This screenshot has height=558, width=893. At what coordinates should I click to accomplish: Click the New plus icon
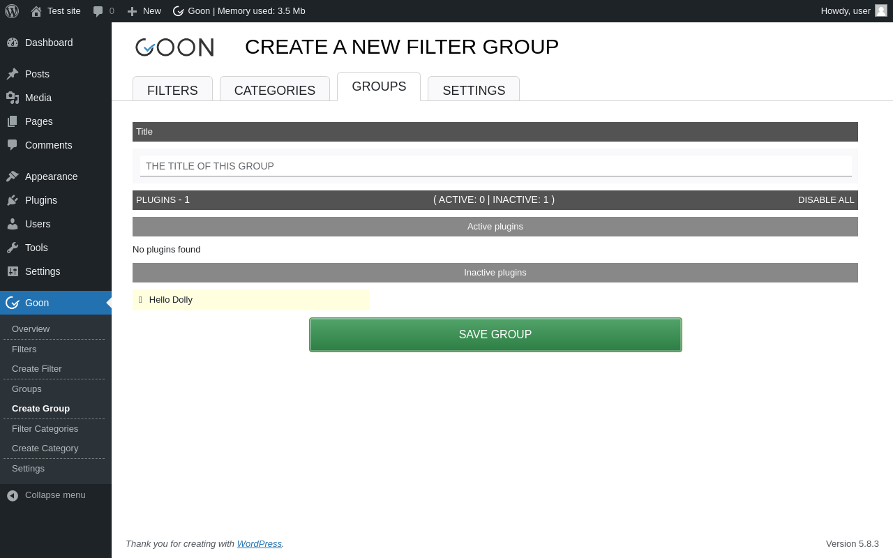pos(132,11)
